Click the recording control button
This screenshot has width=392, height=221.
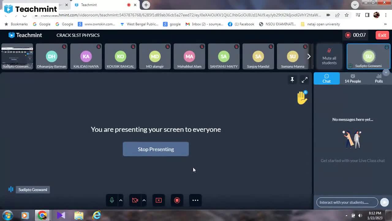177,200
